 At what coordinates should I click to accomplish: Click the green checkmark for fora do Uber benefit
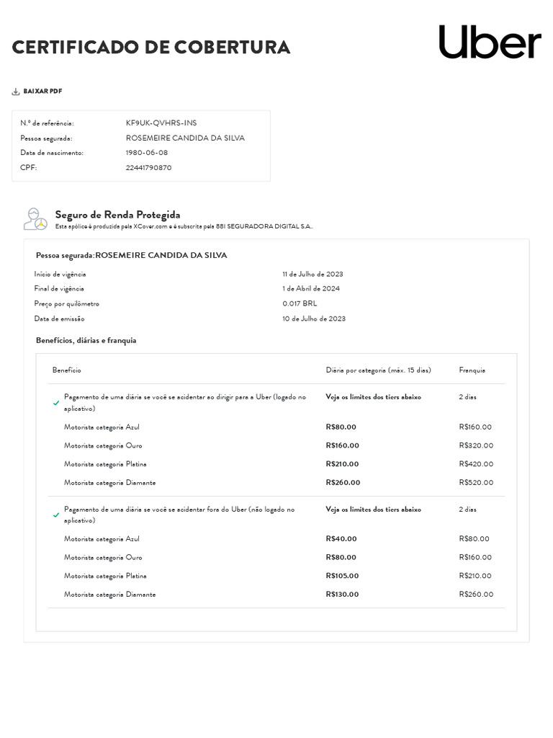pos(56,515)
